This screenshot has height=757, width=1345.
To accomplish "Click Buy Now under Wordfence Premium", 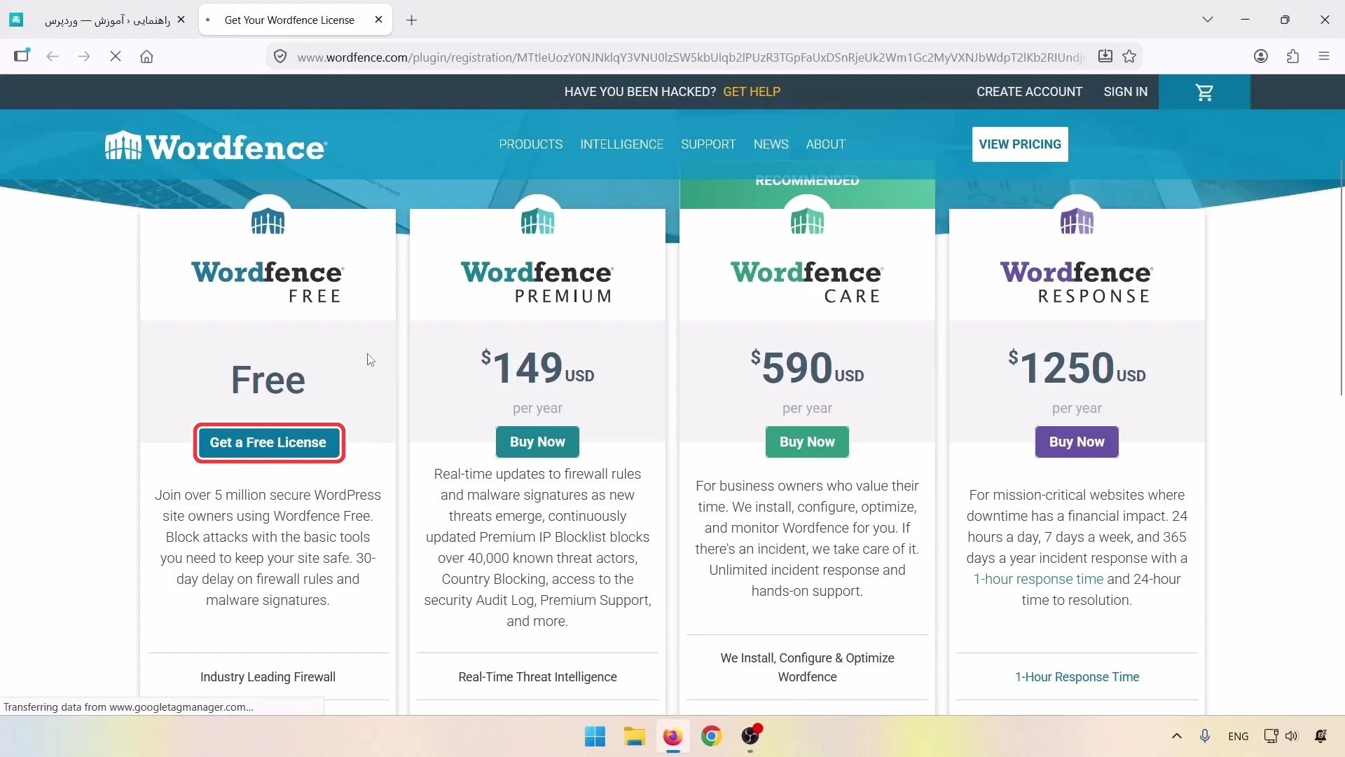I will pyautogui.click(x=537, y=442).
